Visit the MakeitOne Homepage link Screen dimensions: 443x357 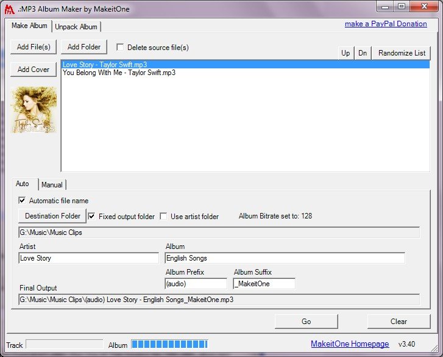pyautogui.click(x=350, y=344)
